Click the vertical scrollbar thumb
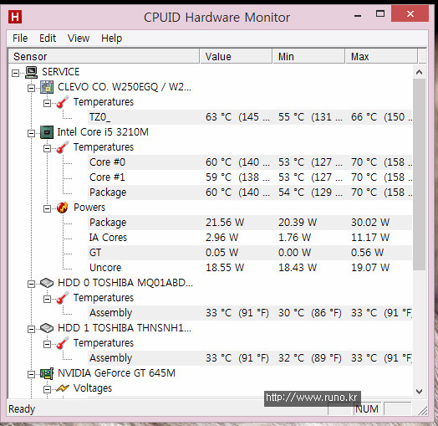This screenshot has height=426, width=438. [419, 175]
